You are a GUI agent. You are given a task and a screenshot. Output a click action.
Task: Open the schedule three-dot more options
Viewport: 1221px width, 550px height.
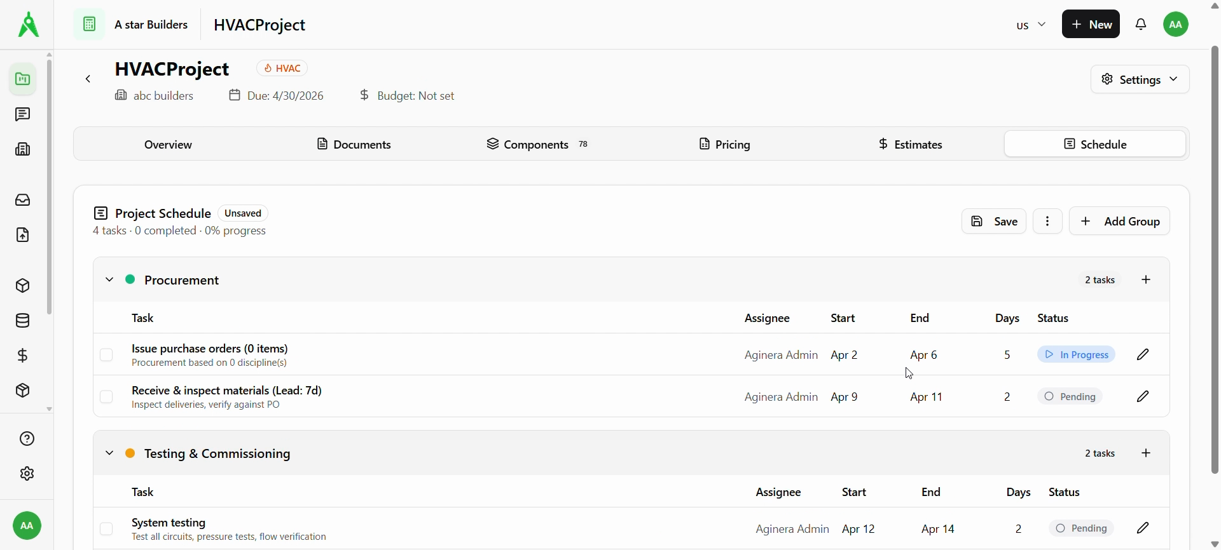tap(1048, 222)
